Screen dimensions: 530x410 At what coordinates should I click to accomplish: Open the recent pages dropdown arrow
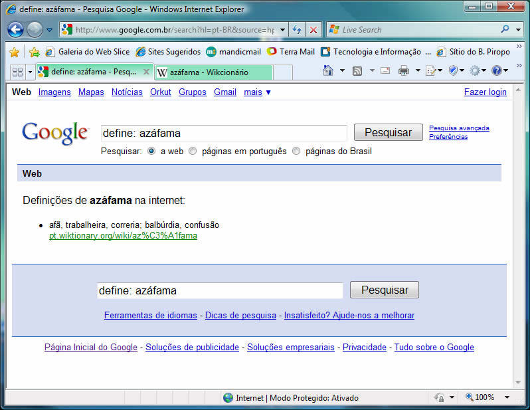[x=49, y=30]
